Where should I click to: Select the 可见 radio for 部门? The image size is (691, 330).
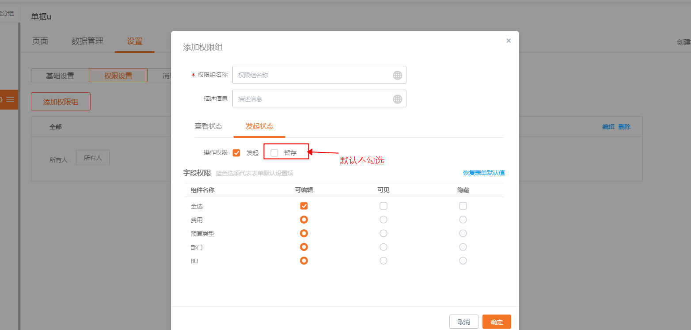coord(383,247)
